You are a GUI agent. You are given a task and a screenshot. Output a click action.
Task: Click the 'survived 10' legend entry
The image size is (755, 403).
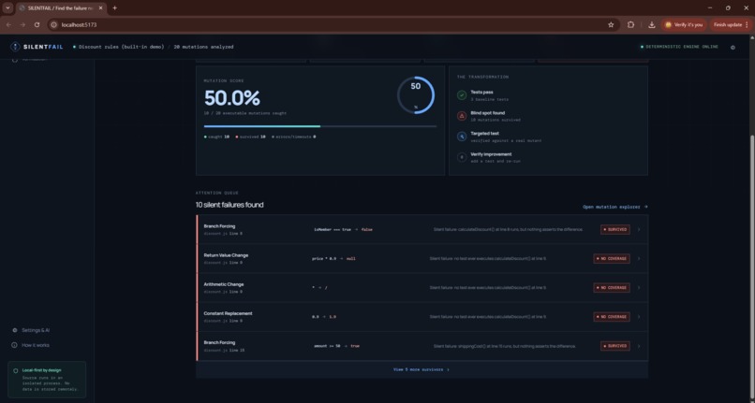[x=250, y=137]
